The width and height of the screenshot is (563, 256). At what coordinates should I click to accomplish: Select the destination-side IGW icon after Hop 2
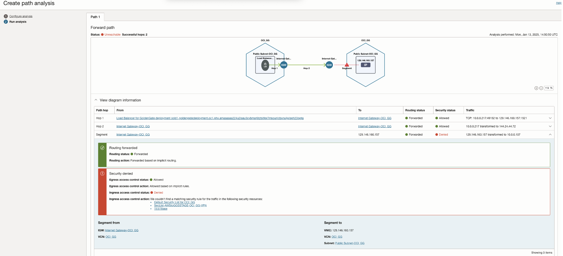click(x=329, y=65)
